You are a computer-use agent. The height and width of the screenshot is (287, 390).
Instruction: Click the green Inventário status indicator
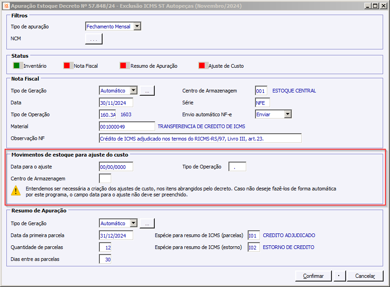pyautogui.click(x=16, y=65)
